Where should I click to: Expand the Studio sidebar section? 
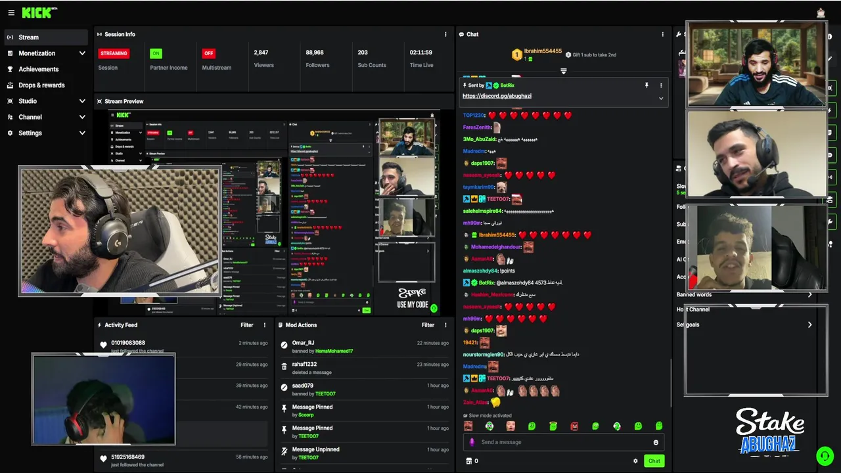(x=82, y=101)
